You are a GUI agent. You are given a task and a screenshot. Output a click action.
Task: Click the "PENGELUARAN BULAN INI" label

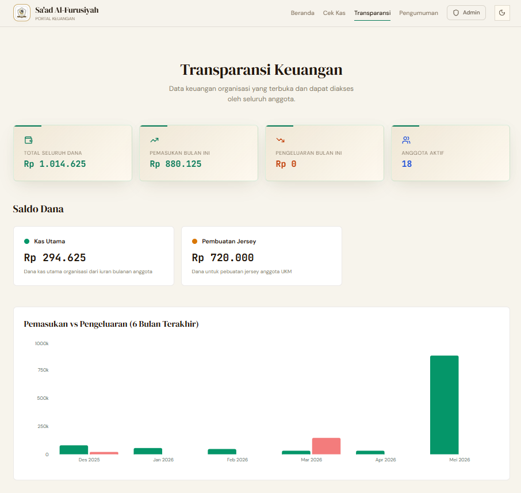pyautogui.click(x=309, y=153)
